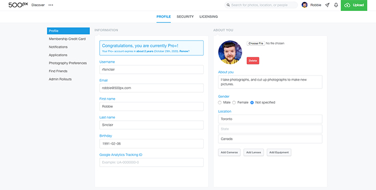376x190 pixels.
Task: Focus the State field
Action: coord(271,129)
